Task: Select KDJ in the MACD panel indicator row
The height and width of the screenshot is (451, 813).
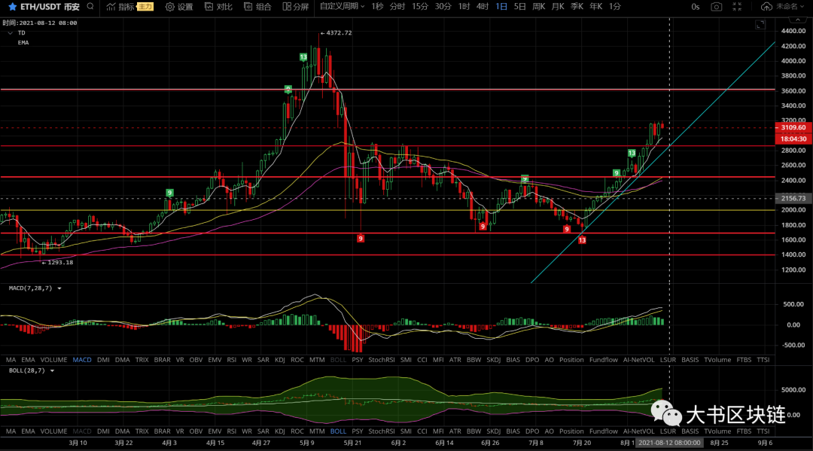Action: tap(279, 360)
